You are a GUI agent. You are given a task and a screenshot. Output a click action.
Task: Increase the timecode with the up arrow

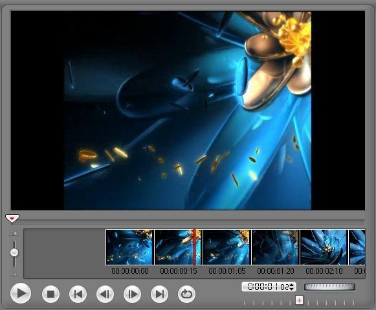pos(292,285)
